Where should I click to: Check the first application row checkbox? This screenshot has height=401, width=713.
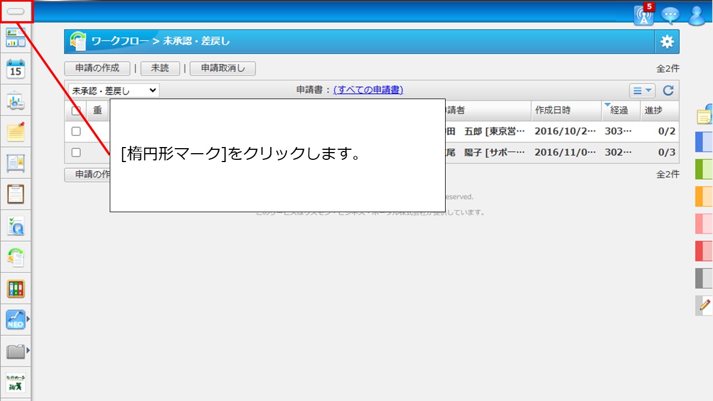pos(76,131)
